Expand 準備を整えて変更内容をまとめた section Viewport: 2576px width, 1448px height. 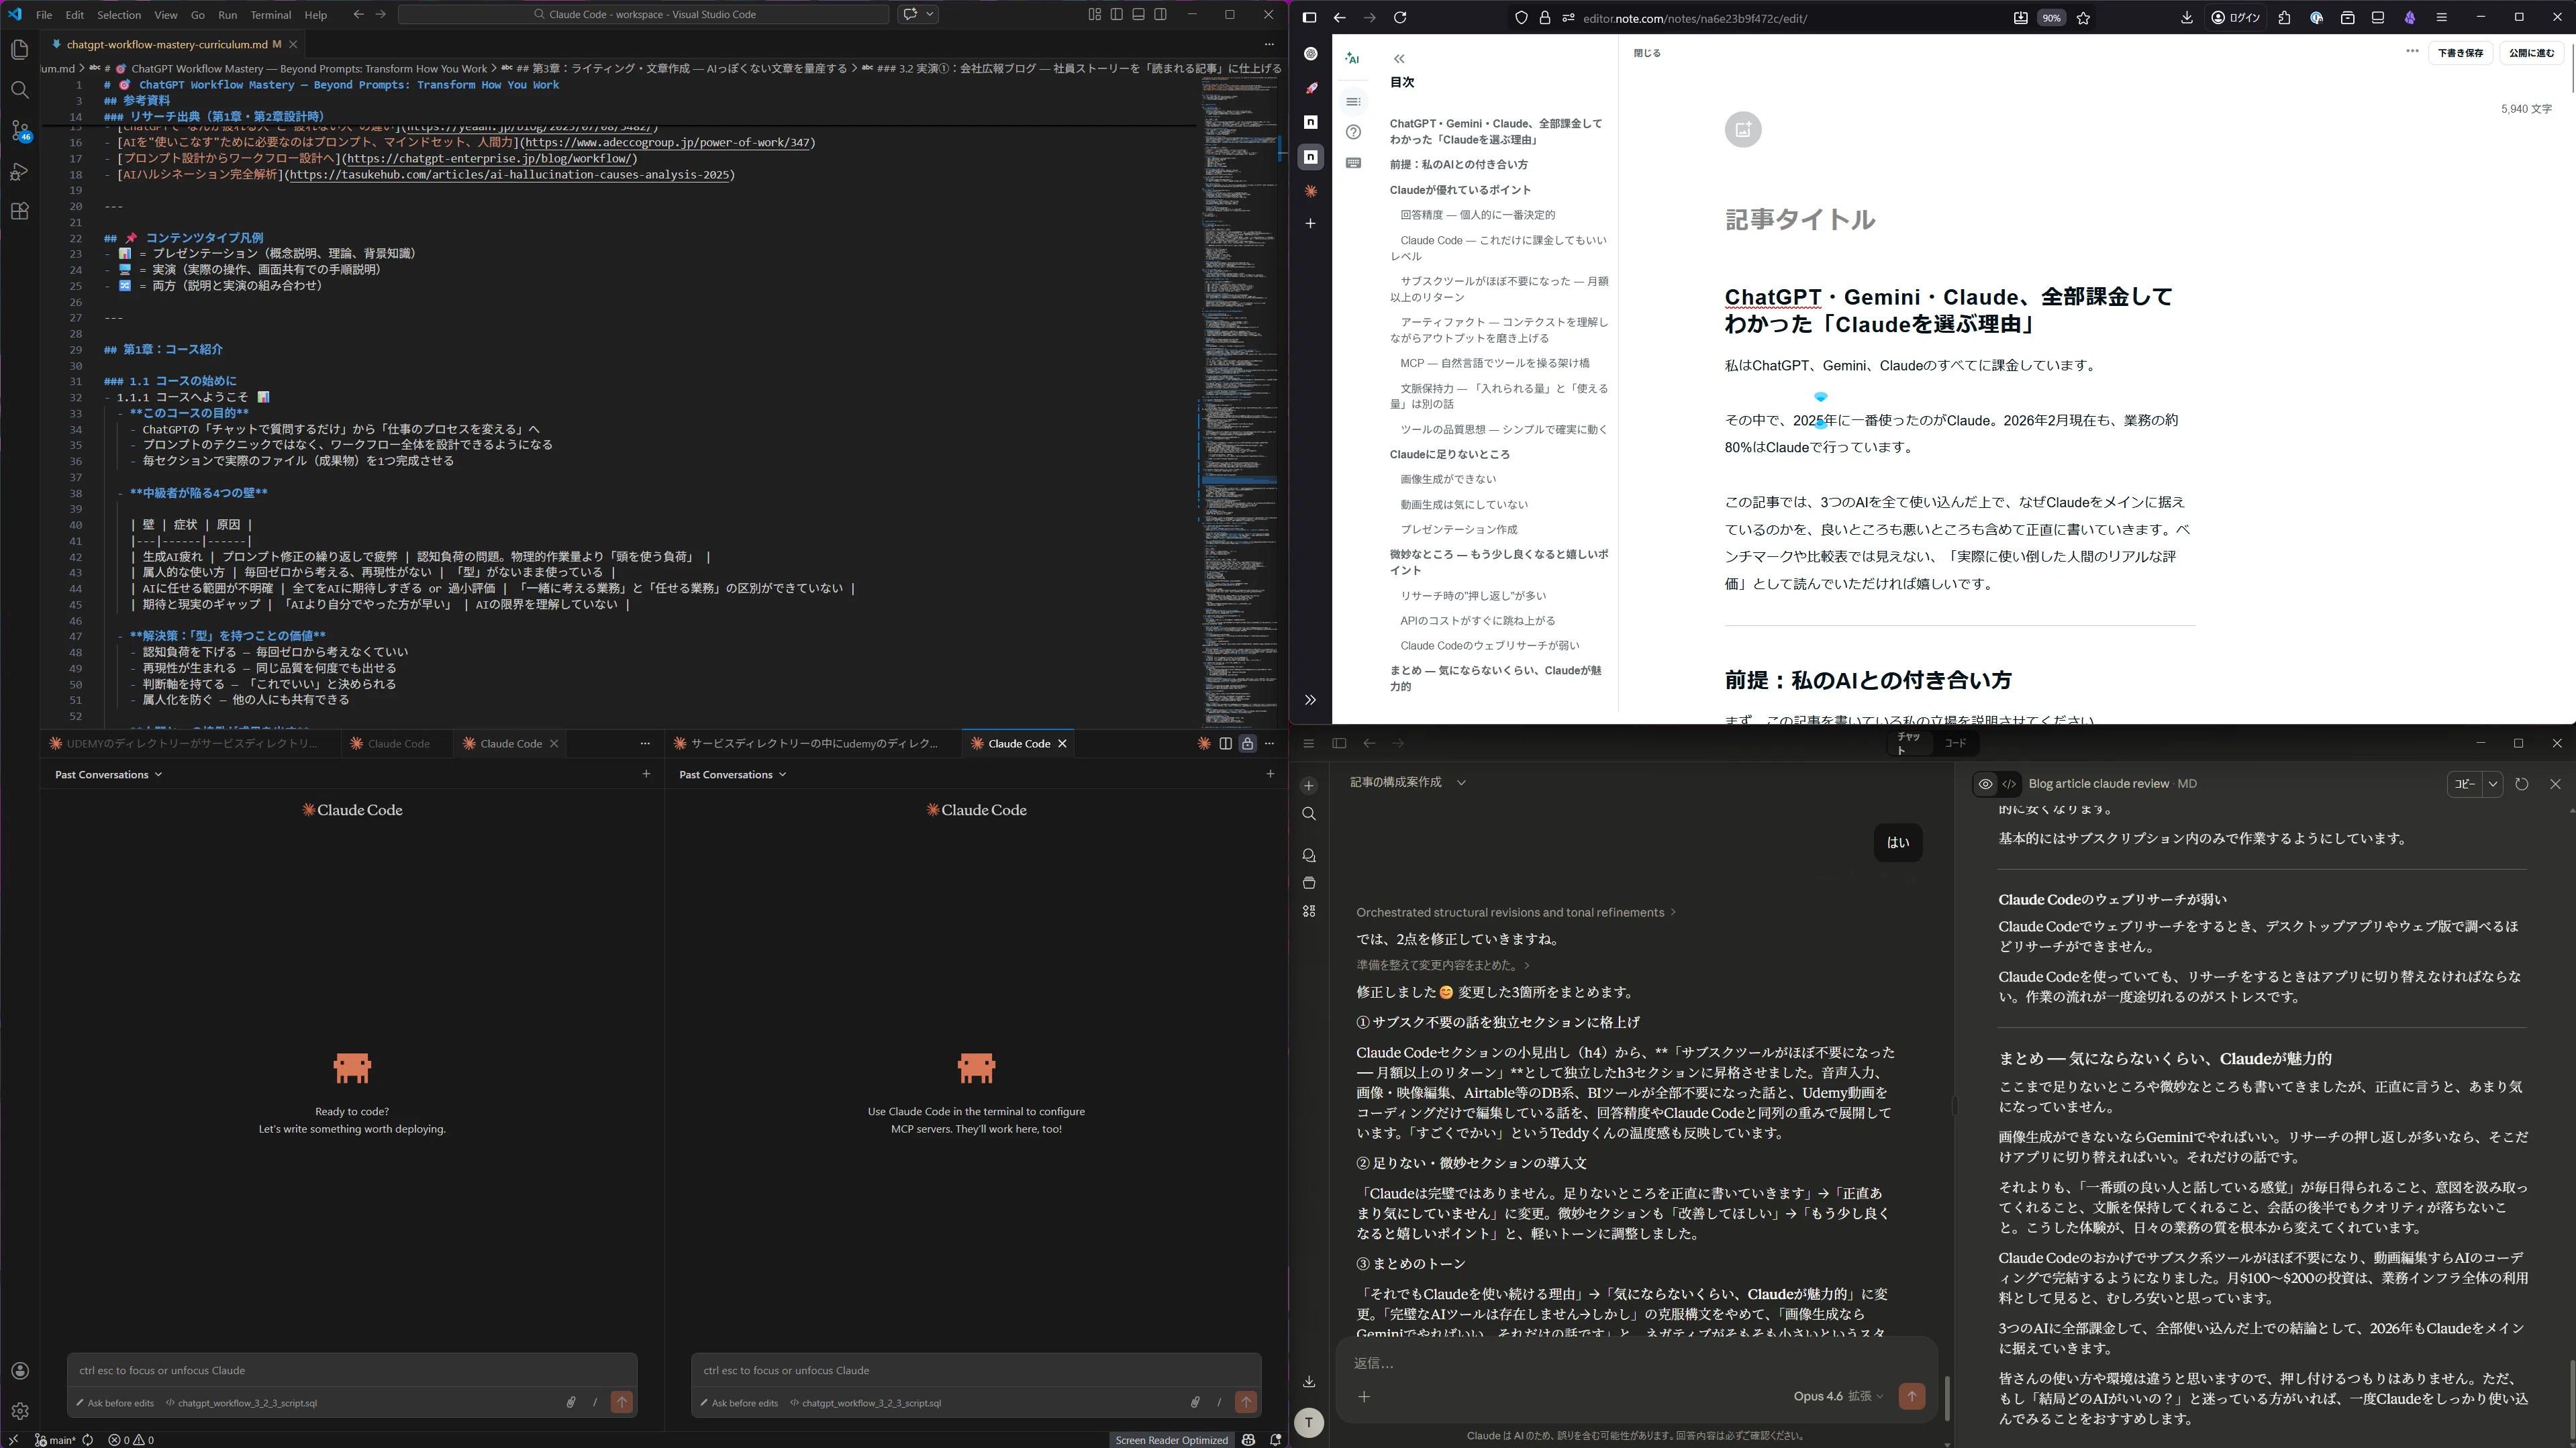(x=1443, y=965)
